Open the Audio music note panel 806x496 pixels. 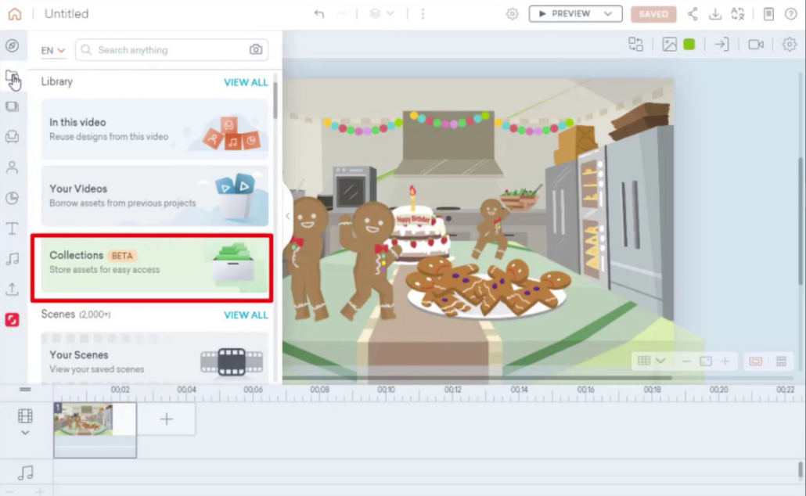(12, 259)
